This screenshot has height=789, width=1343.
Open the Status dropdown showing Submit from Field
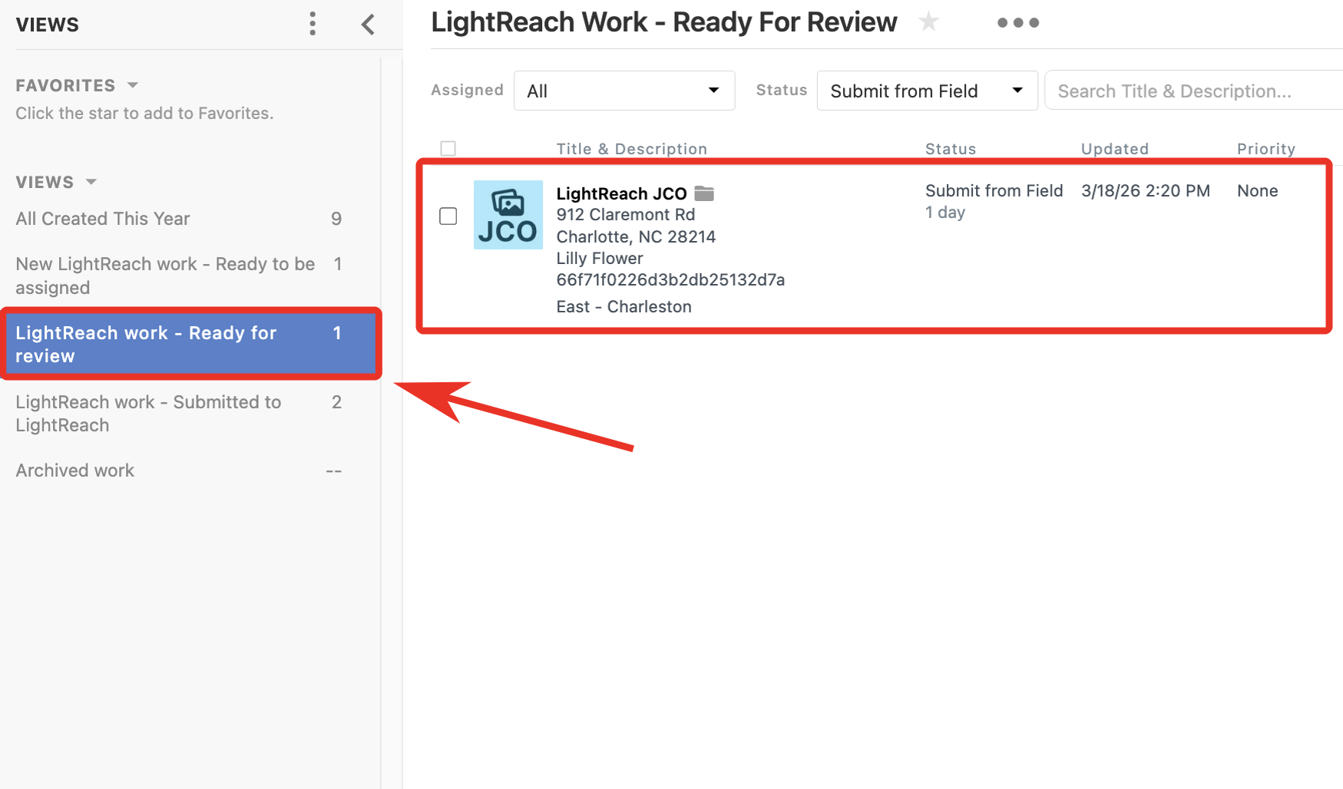[926, 90]
